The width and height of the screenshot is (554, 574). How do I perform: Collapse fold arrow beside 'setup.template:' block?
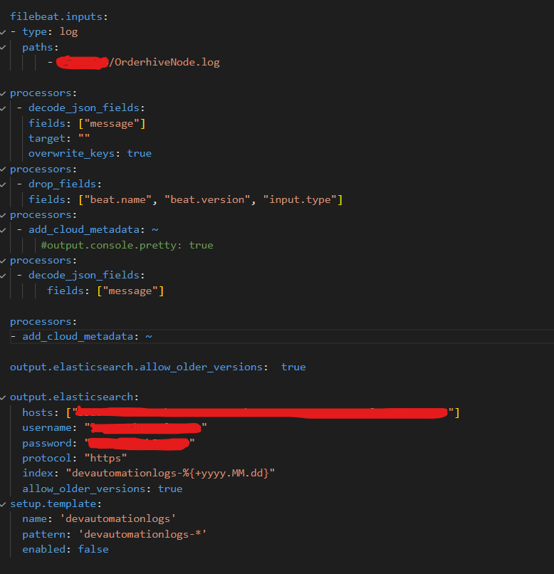(3, 504)
